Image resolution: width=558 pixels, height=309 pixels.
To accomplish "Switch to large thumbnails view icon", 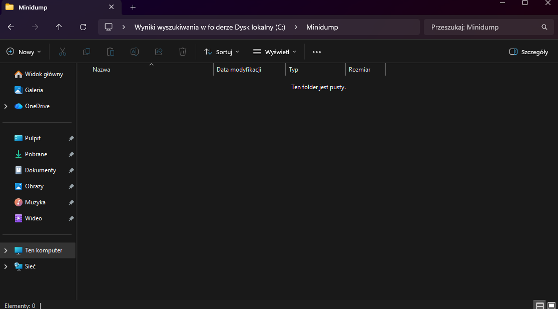I will tap(551, 305).
